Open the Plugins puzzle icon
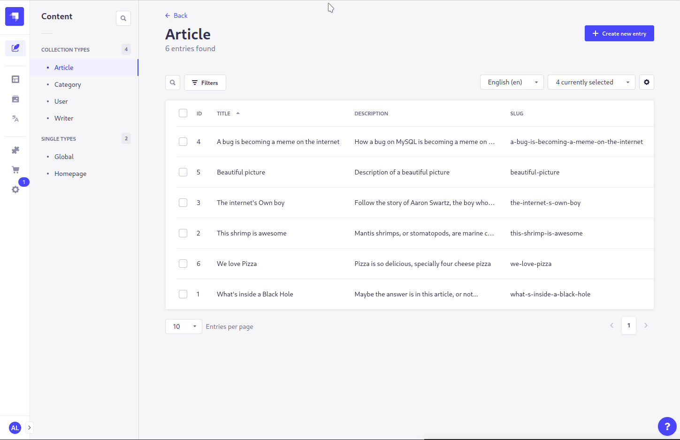 tap(15, 150)
